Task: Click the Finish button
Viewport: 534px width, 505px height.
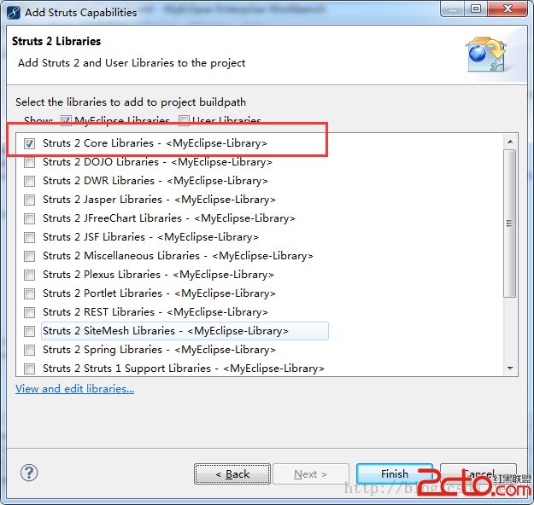Action: tap(395, 473)
